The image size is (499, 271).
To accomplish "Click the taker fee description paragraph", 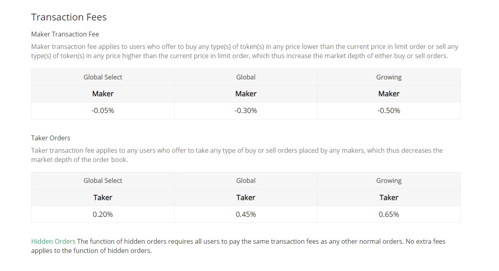I will pyautogui.click(x=237, y=155).
